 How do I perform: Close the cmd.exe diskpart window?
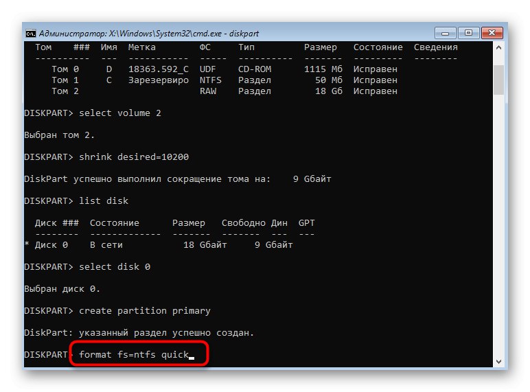click(492, 33)
